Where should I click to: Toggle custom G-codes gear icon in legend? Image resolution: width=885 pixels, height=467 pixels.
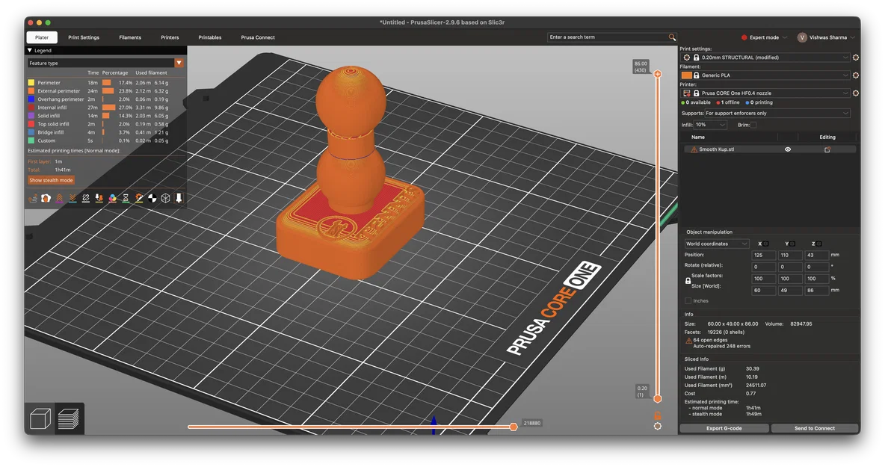pos(139,198)
